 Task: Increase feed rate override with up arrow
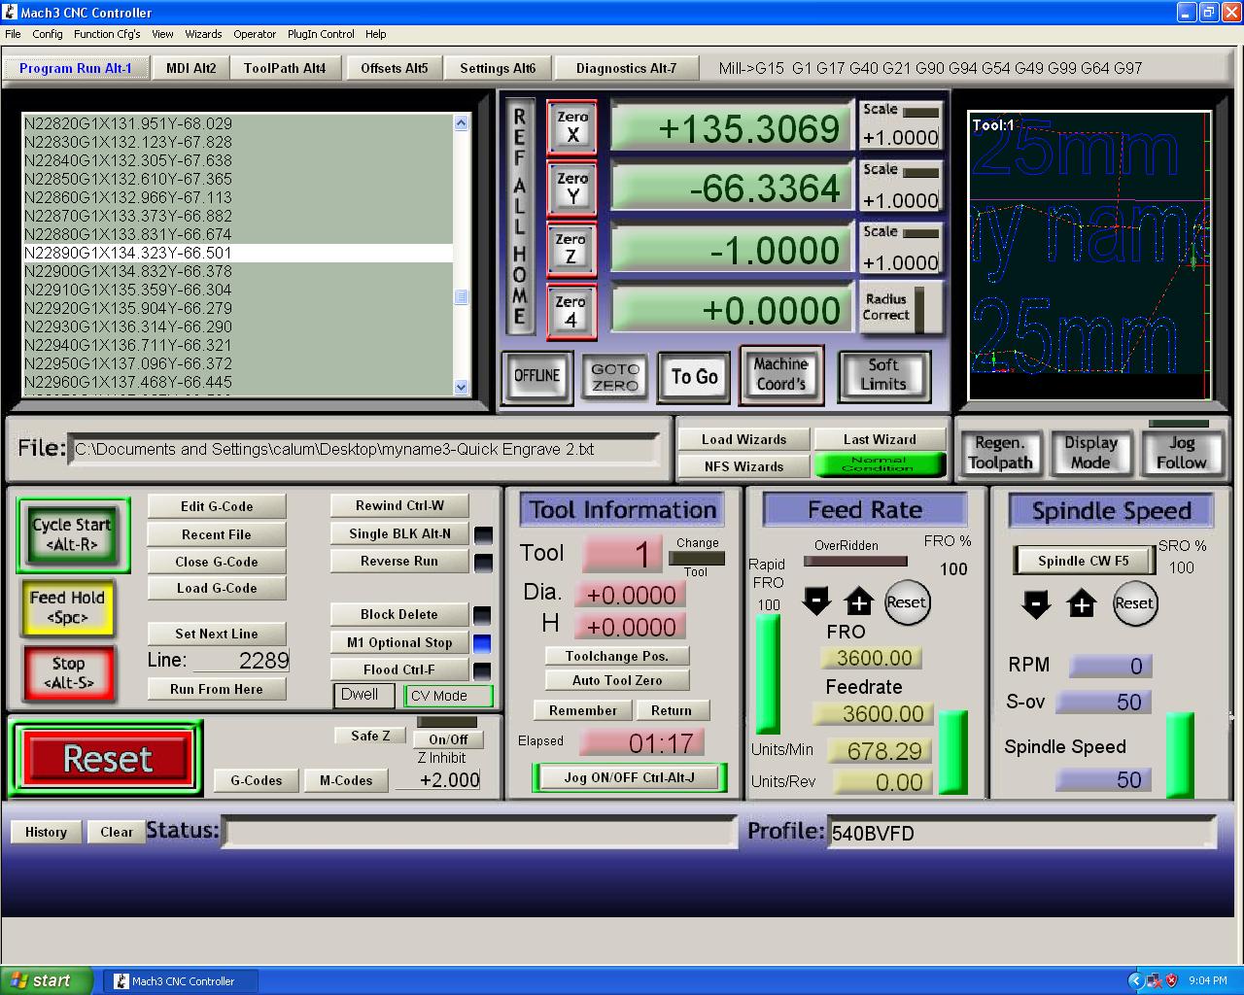point(859,602)
